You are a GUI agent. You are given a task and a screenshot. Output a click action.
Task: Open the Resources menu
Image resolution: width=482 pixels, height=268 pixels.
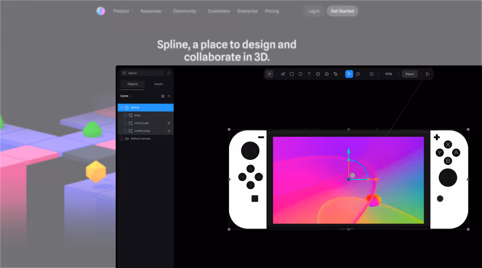[153, 11]
